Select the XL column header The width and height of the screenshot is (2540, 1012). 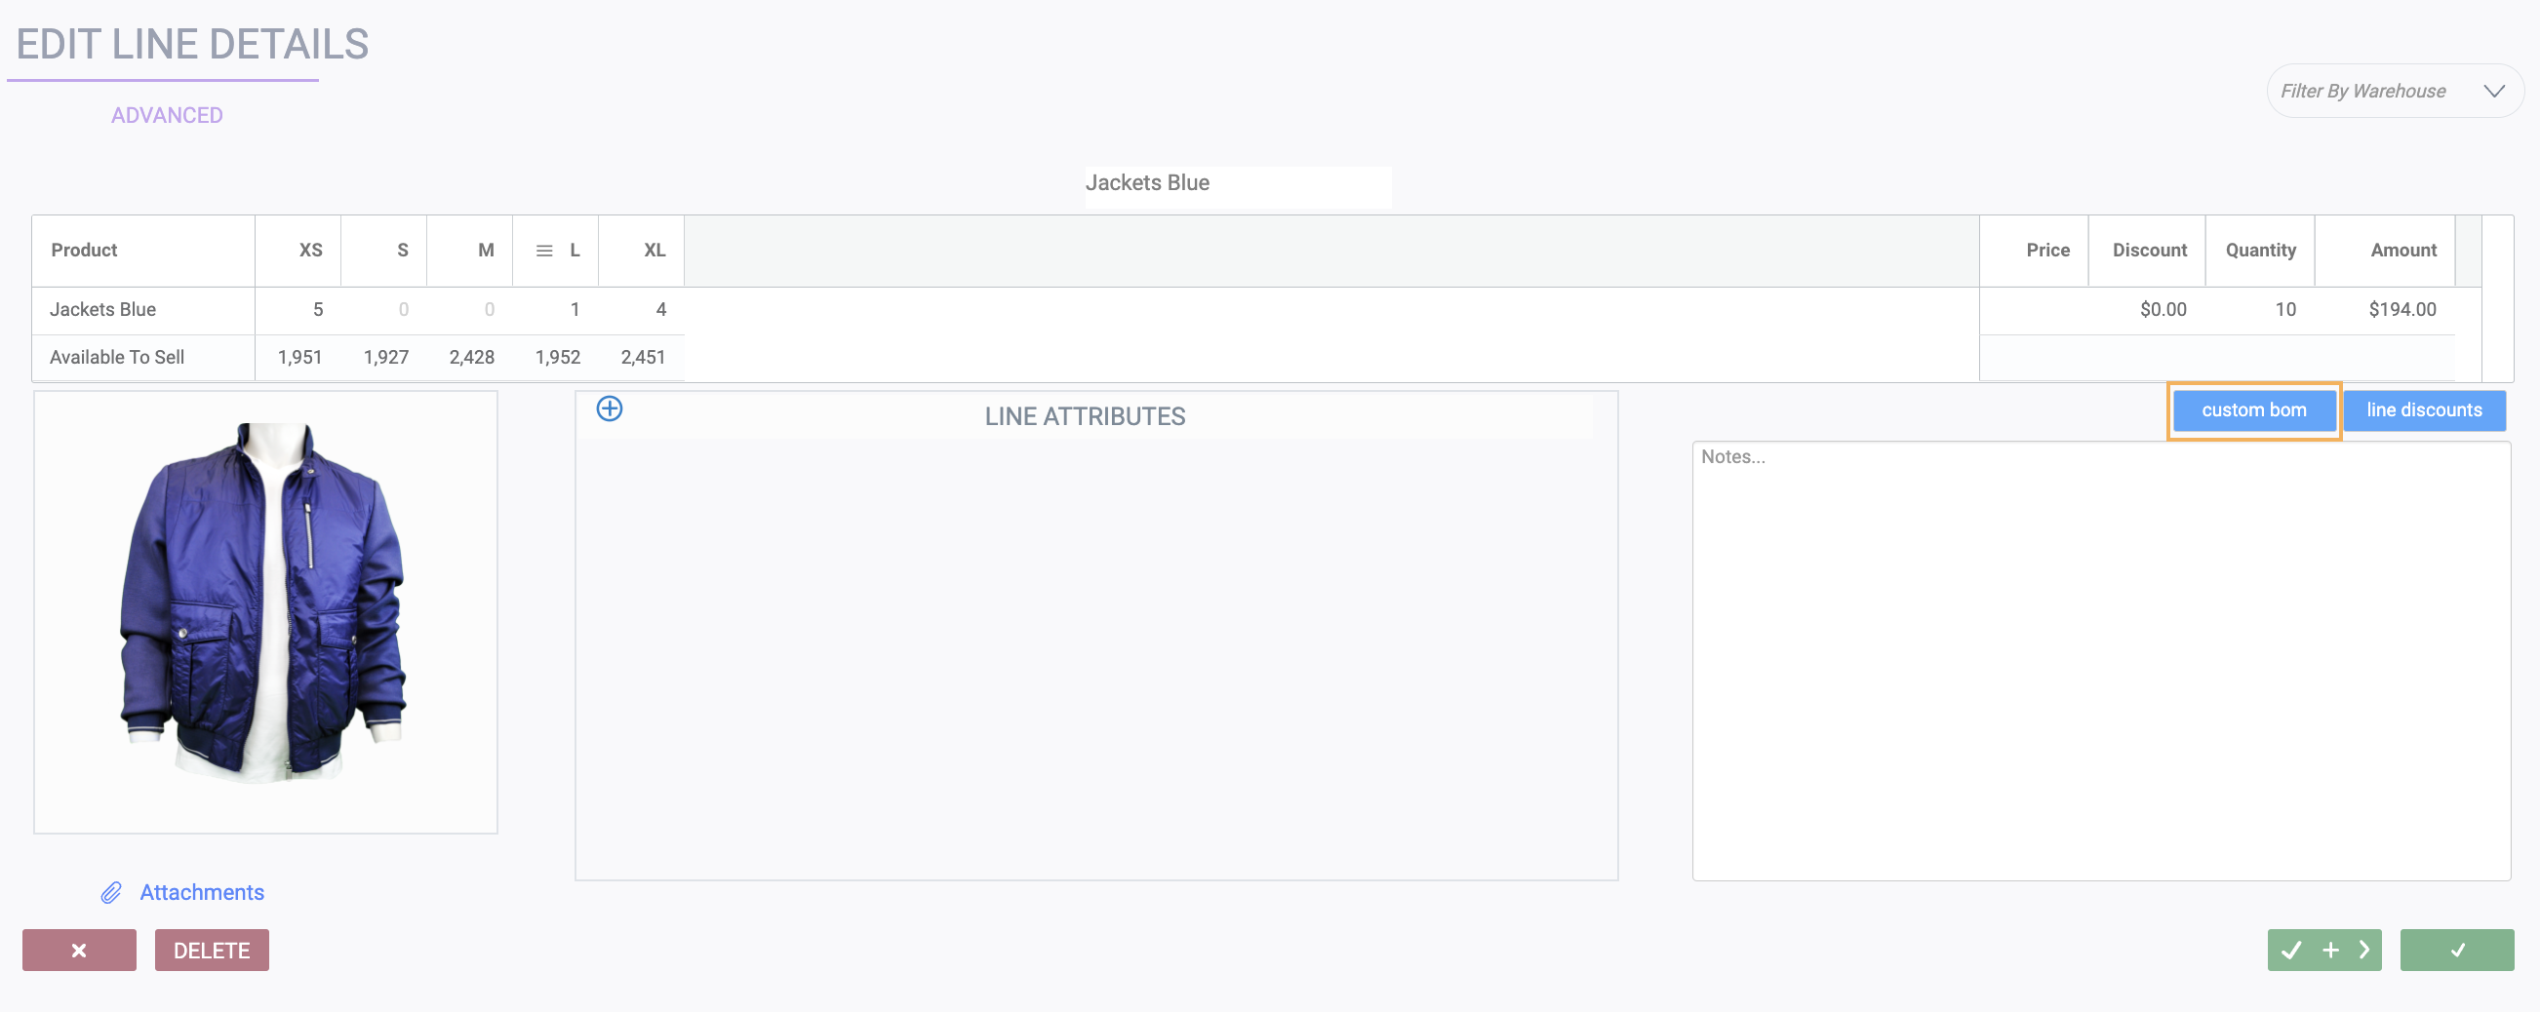(x=642, y=251)
